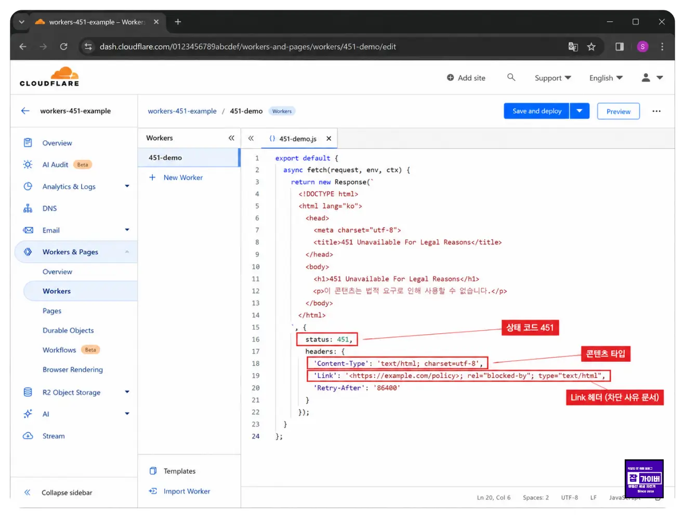Open the translate page icon in address bar
Viewport: 685px width, 518px height.
tap(573, 47)
